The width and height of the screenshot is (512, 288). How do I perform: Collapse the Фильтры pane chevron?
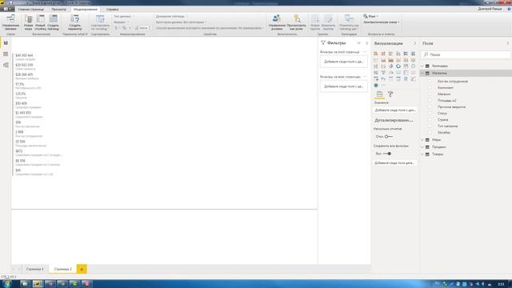[x=367, y=43]
